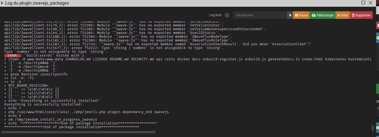Screen dimensions: 379x137
Task: Collapse the dialog via the title arrow
Action: tap(2, 3)
